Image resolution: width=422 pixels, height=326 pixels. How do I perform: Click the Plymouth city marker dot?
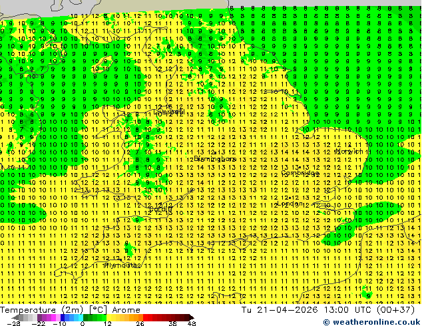tap(121, 260)
